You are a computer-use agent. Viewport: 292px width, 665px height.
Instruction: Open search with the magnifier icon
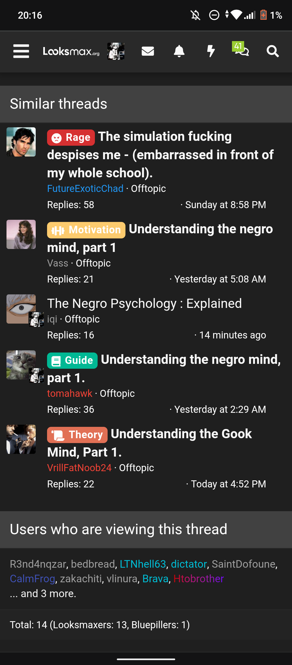click(x=273, y=51)
